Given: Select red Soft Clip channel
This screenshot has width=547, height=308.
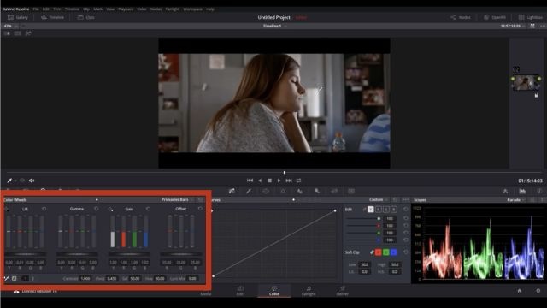Looking at the screenshot, I should (379, 252).
